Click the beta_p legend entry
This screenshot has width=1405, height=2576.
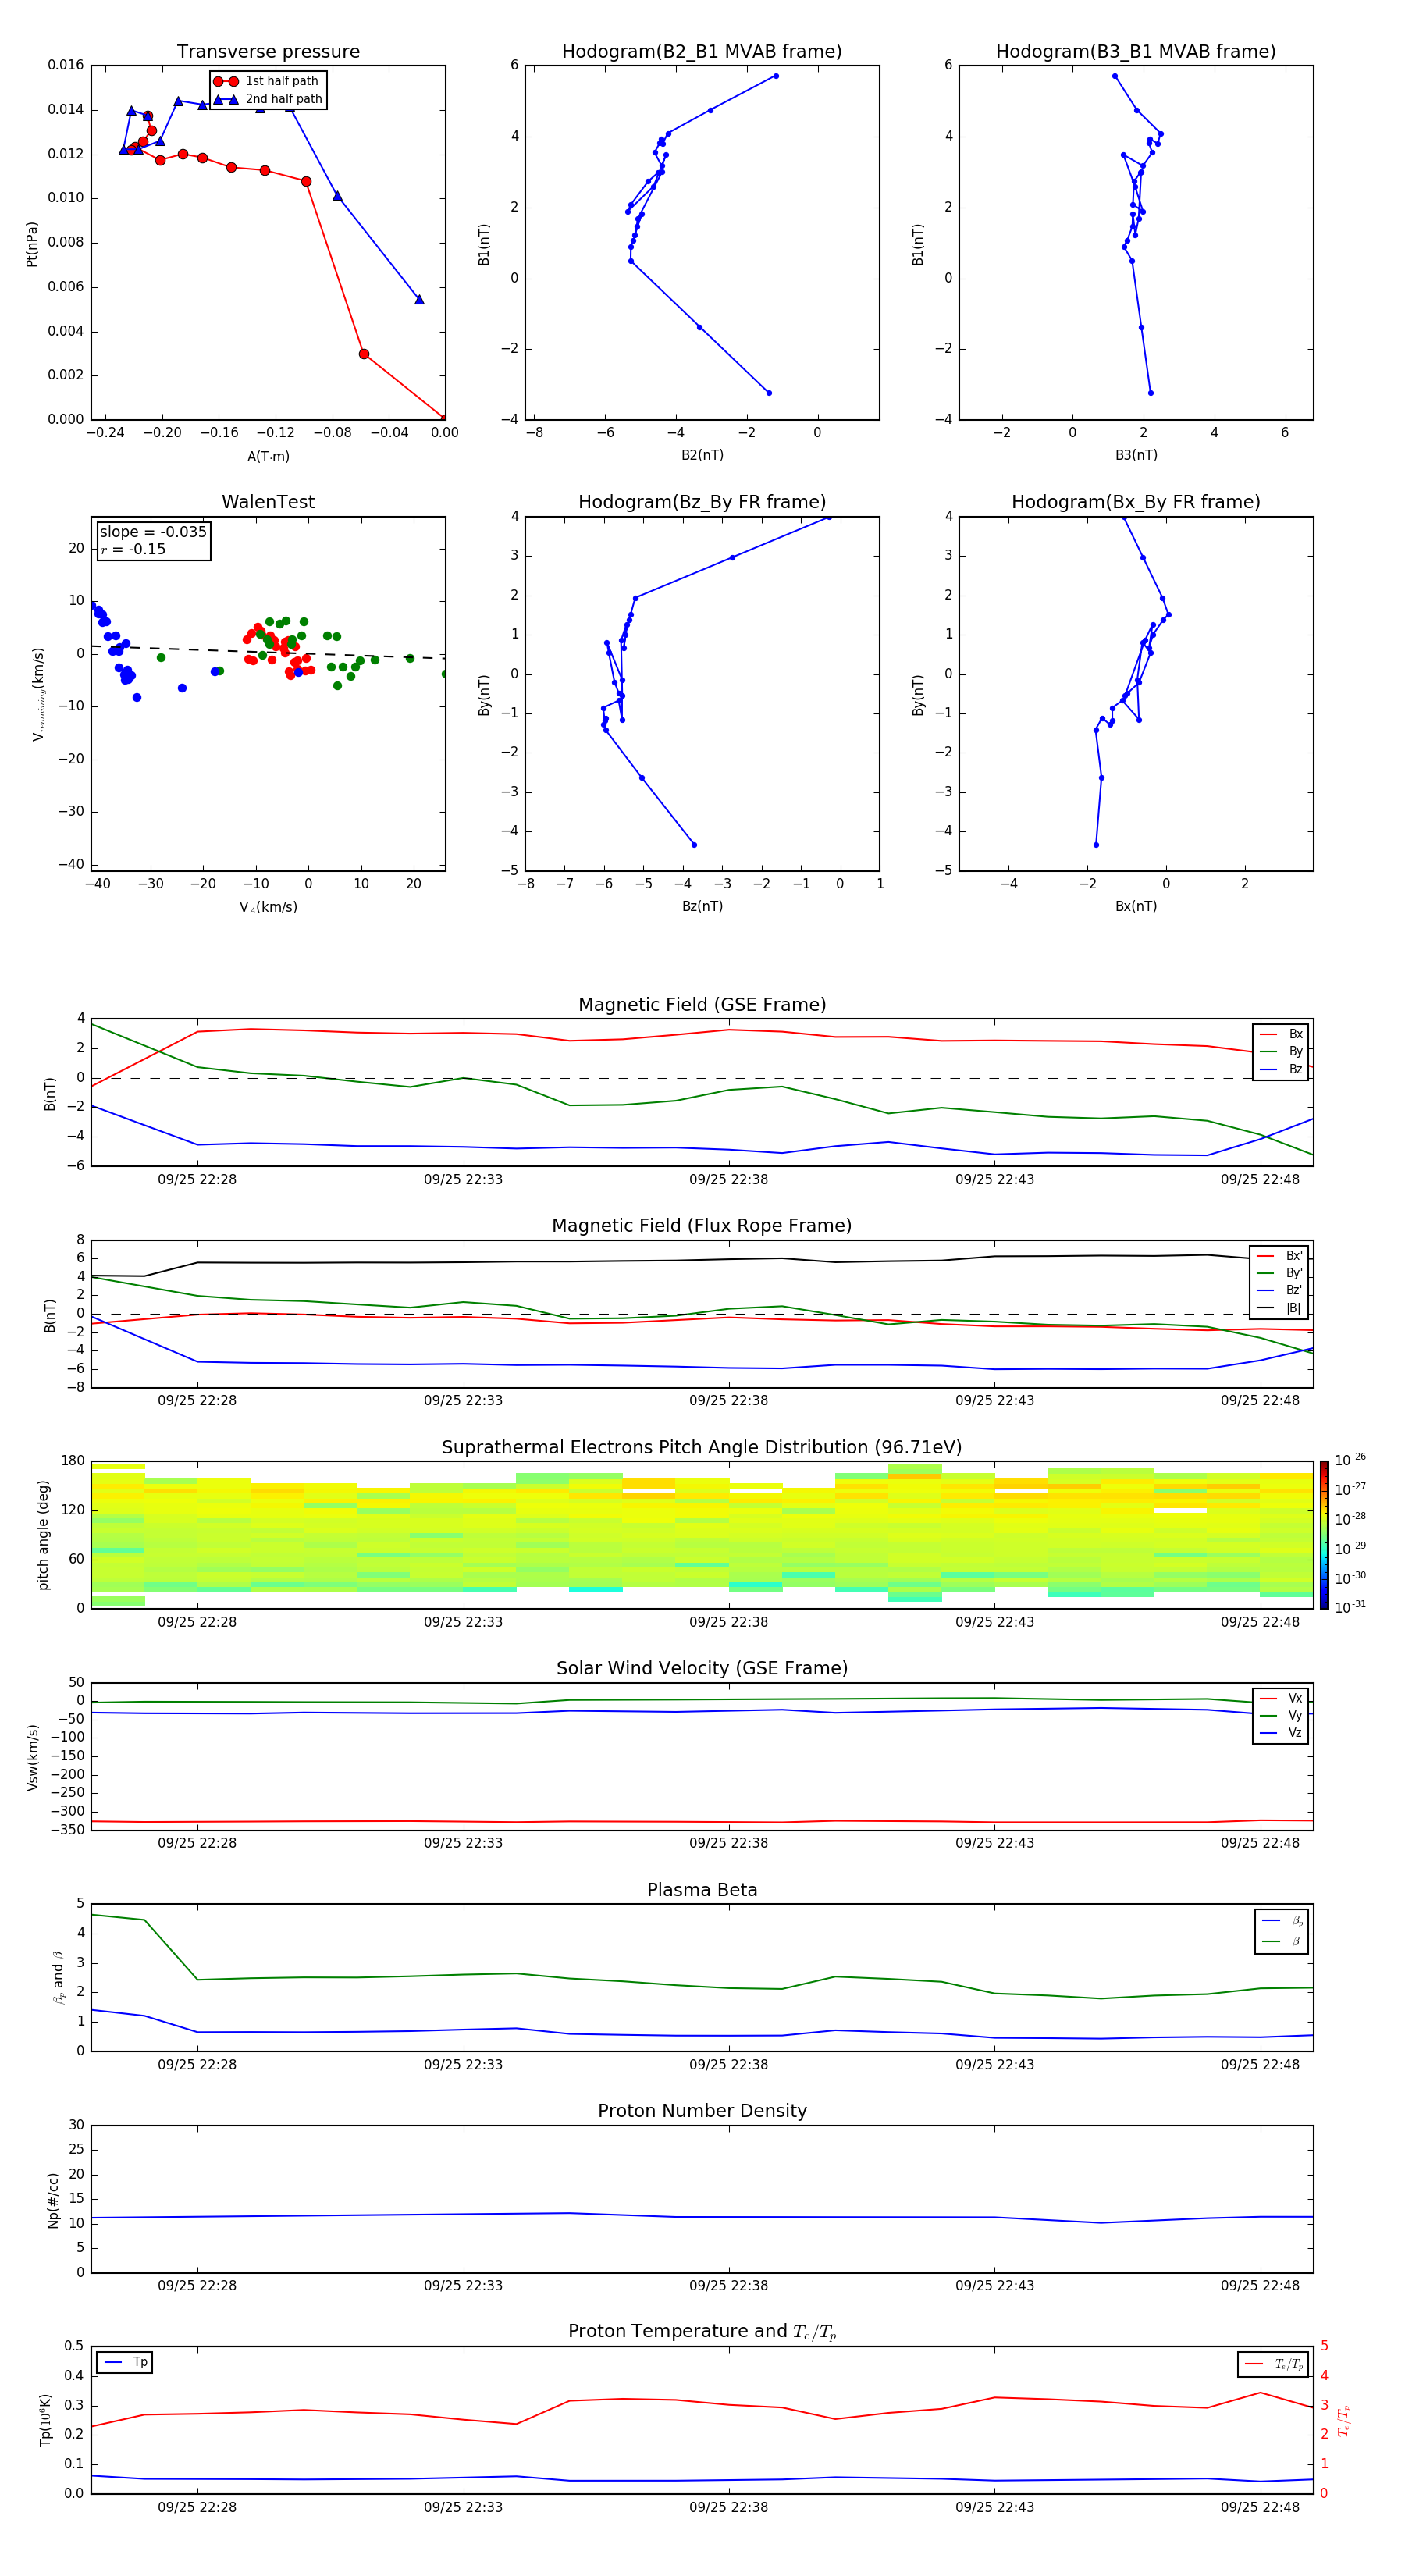tap(1282, 1921)
